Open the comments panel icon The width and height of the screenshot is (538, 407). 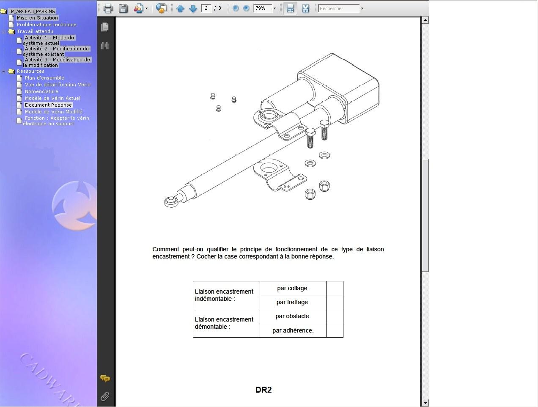105,378
